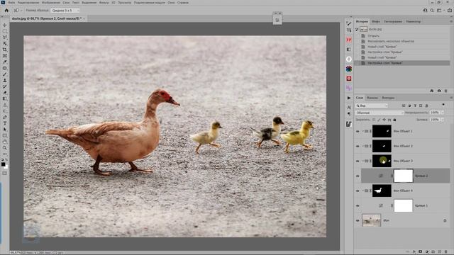The image size is (454, 255).
Task: Switch to the Навигатор tab
Action: (413, 21)
